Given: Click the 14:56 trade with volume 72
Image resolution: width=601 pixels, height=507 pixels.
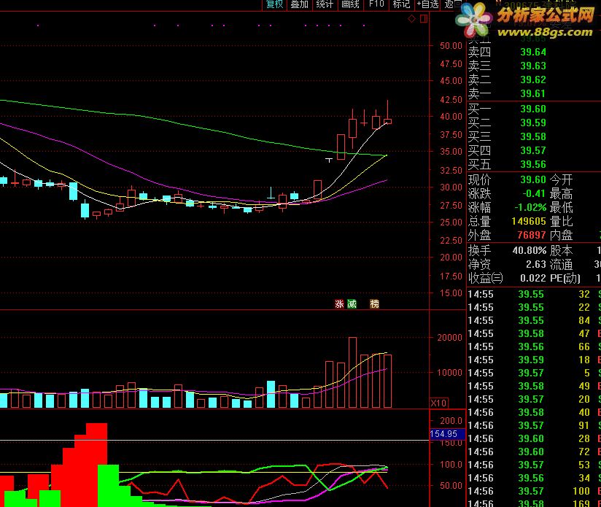Looking at the screenshot, I should [x=534, y=452].
